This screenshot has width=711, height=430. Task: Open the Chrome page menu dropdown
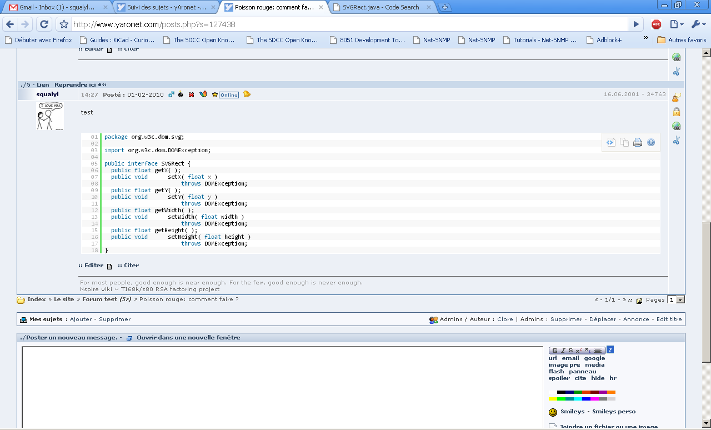[675, 24]
